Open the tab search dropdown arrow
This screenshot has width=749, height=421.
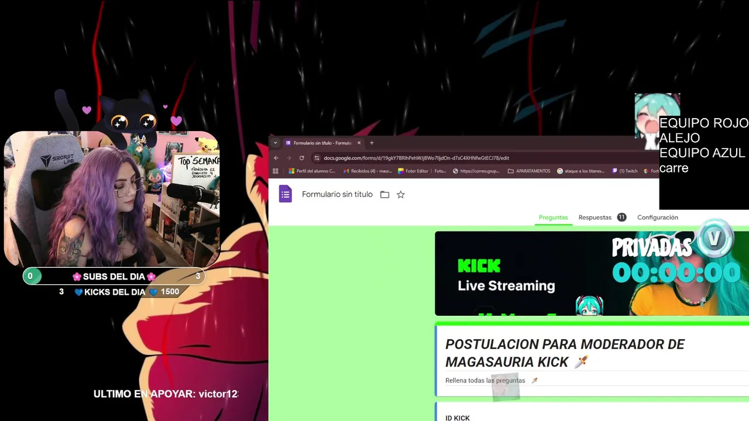click(x=275, y=143)
